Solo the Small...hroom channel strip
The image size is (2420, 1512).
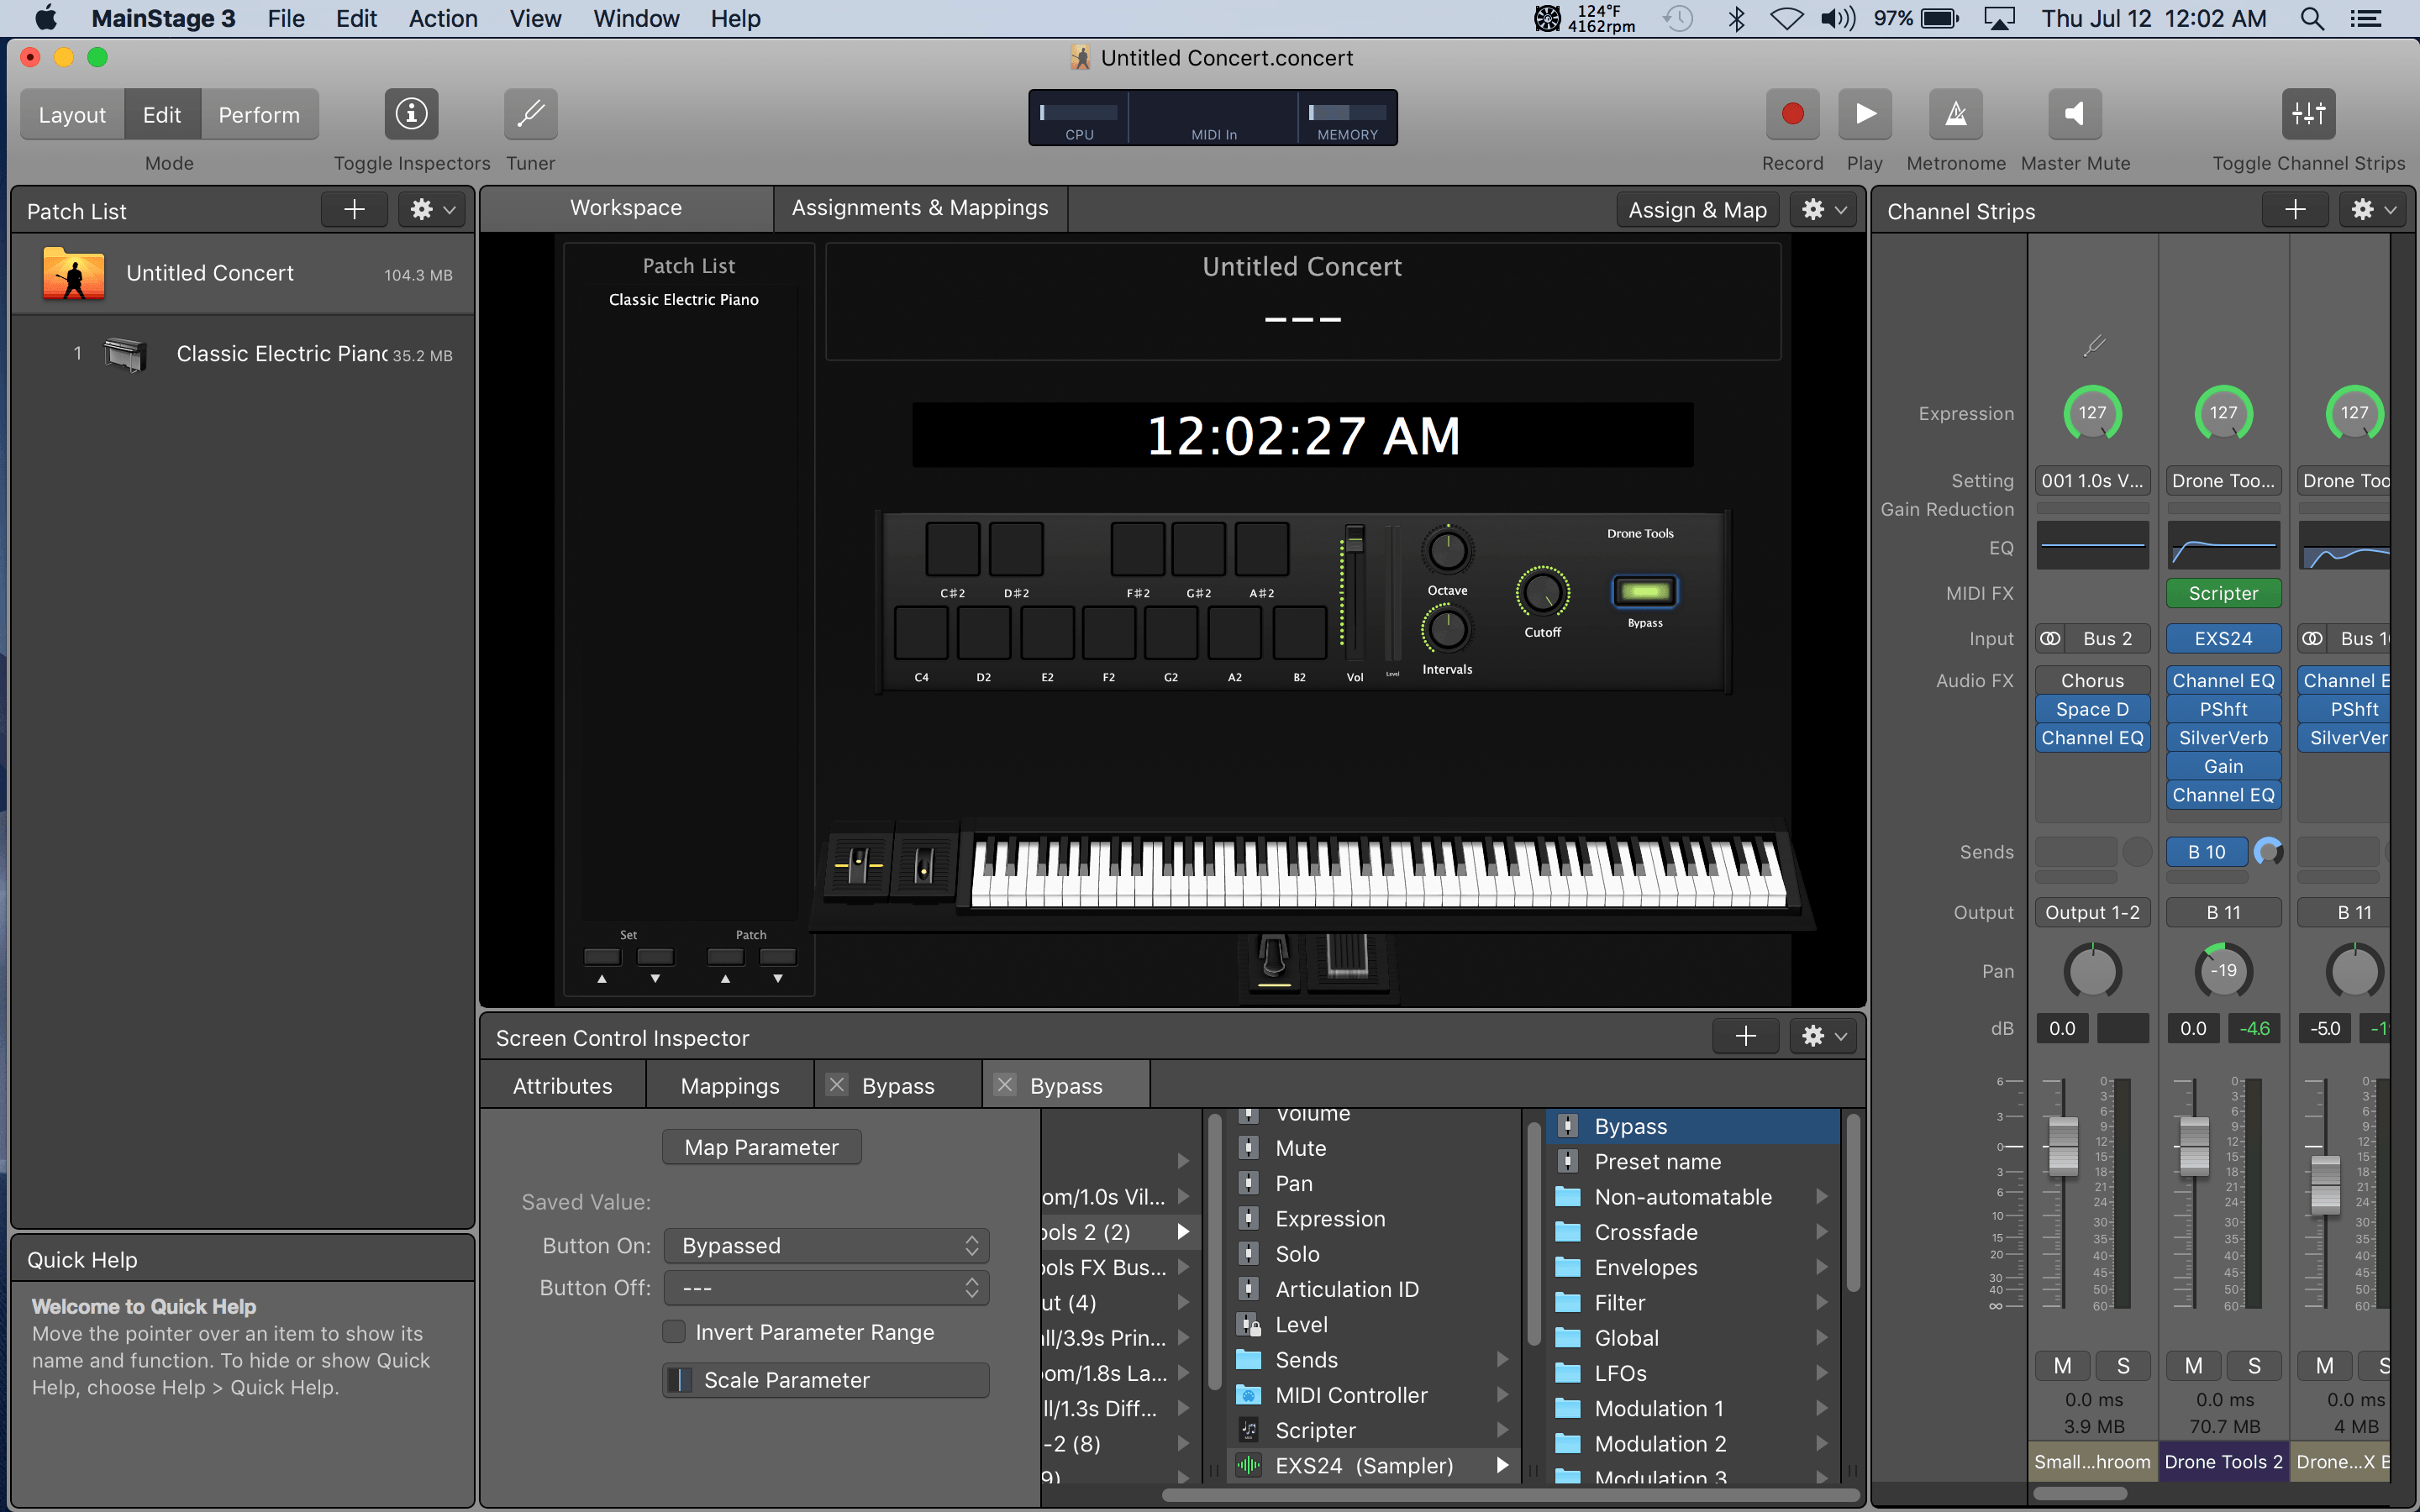tap(2122, 1366)
